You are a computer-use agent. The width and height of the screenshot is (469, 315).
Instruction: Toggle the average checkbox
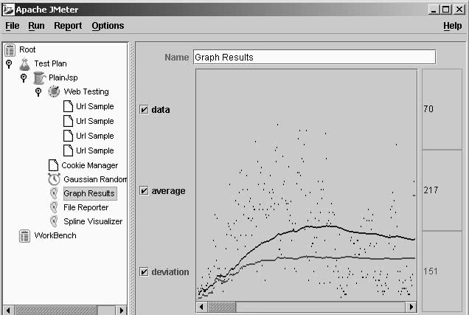click(x=144, y=190)
